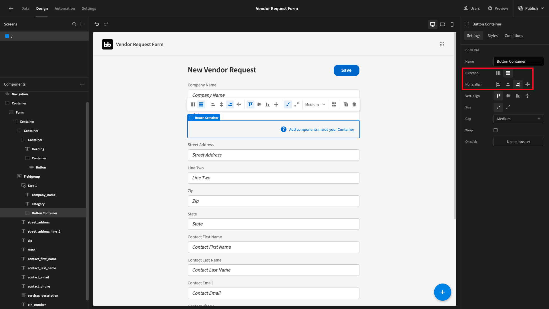Click the expand size icon in Size row

tap(508, 107)
